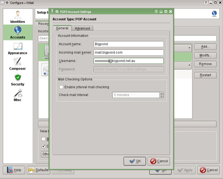
Task: Switch to Receiving tab in Configure KMail
Action: coord(43,24)
